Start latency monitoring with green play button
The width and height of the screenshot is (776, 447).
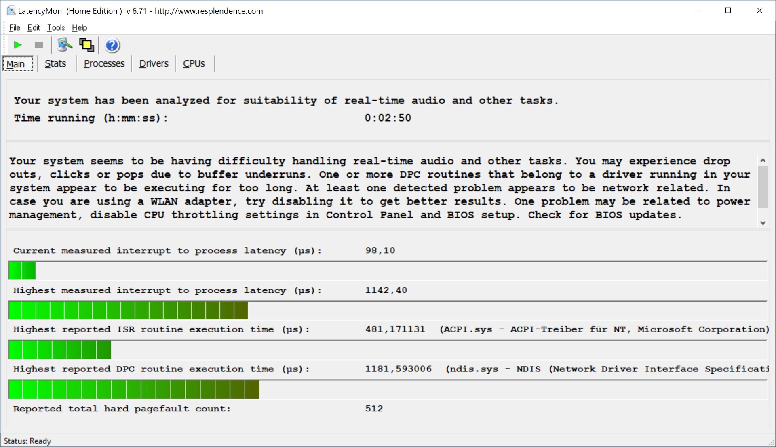point(17,45)
